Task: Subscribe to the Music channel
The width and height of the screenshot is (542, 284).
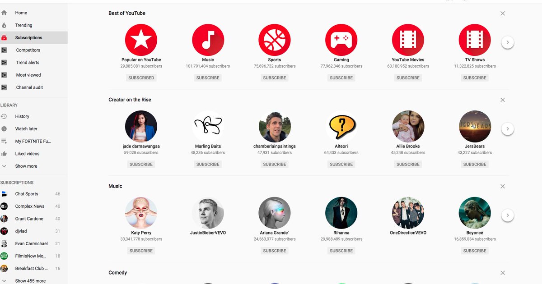Action: (x=208, y=78)
